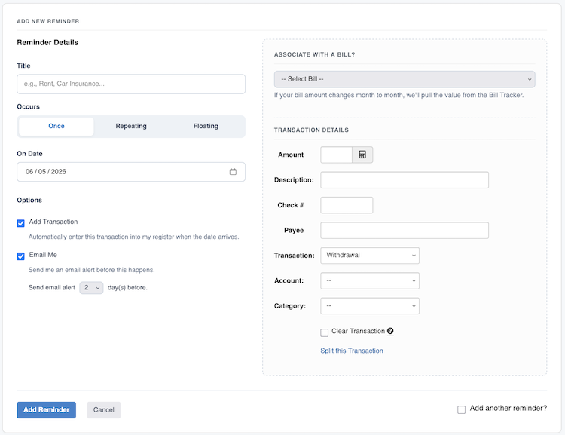Show help for Clear Transaction
The image size is (565, 435).
(x=390, y=331)
